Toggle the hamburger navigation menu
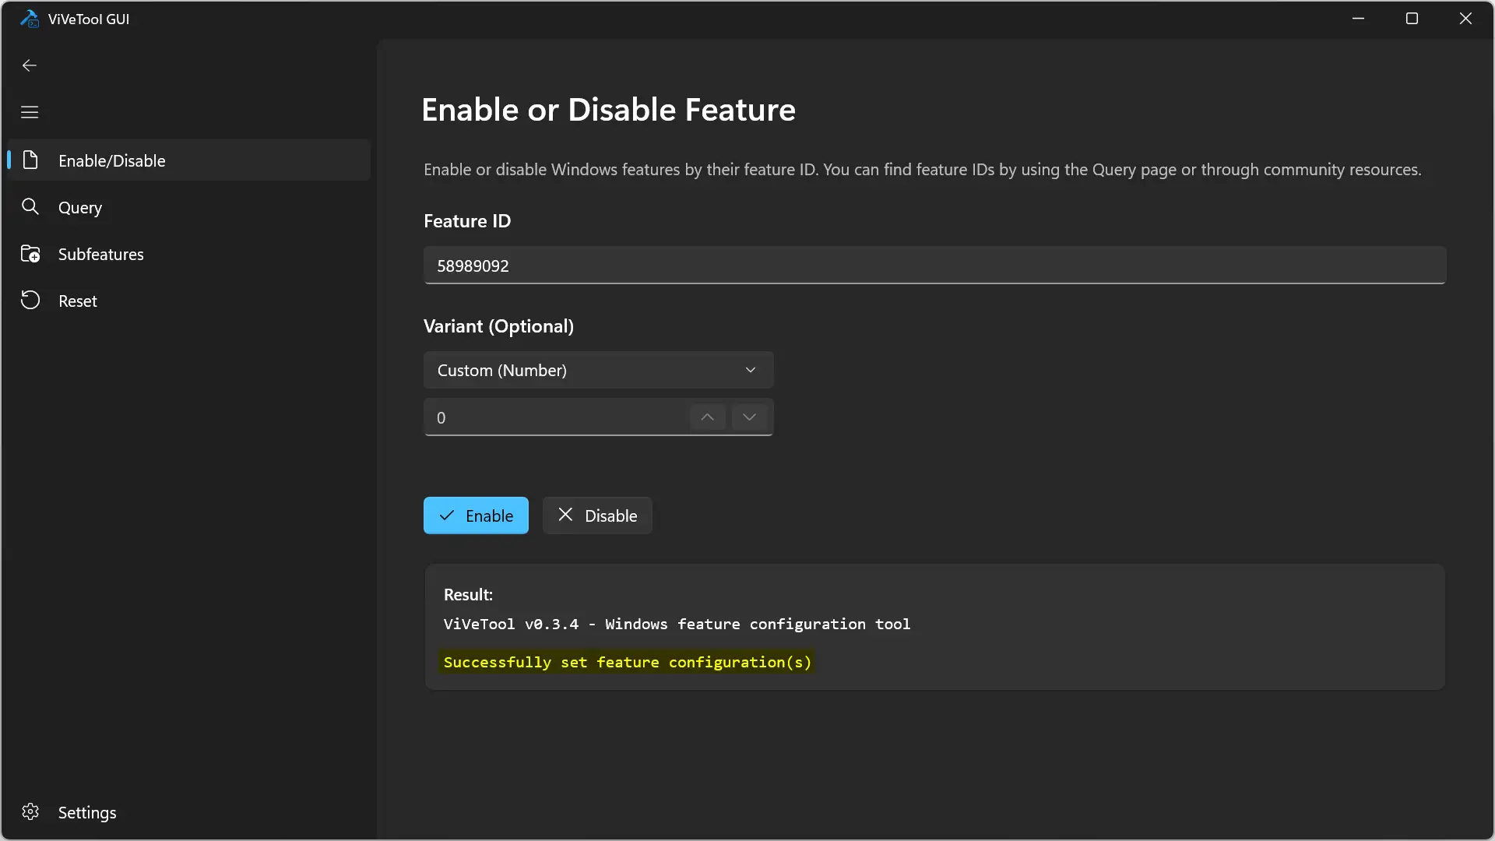The image size is (1495, 841). tap(30, 112)
